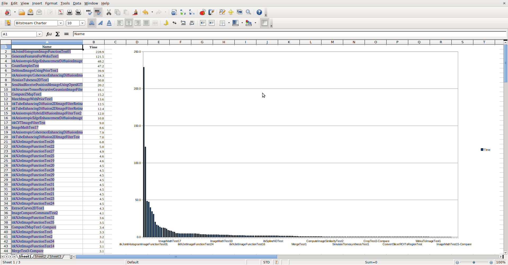This screenshot has width=508, height=265.
Task: Click the zoom out minus button
Action: pyautogui.click(x=457, y=262)
